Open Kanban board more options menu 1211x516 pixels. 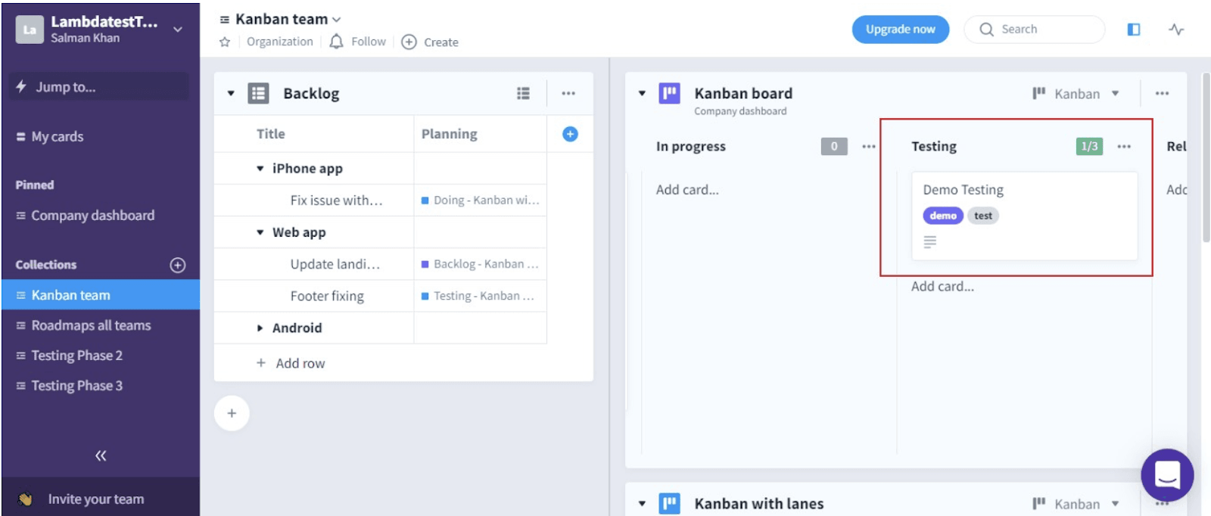tap(1163, 94)
